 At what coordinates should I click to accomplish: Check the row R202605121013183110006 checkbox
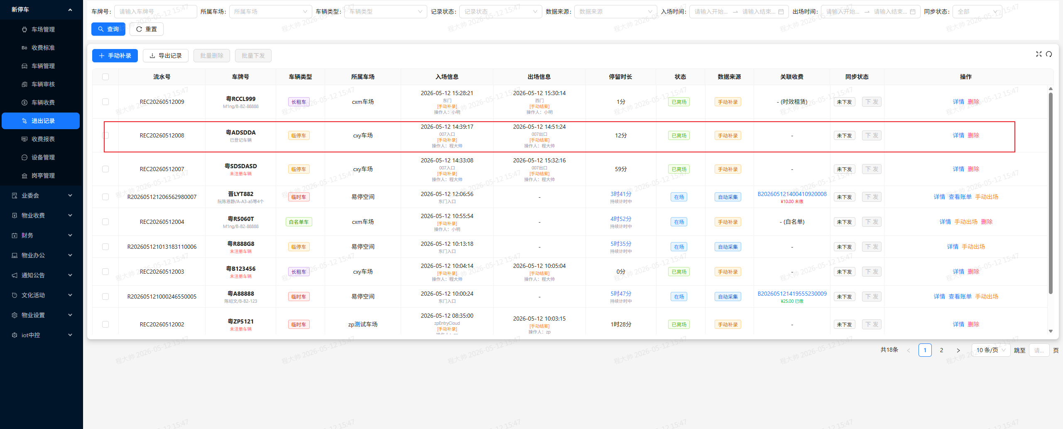105,247
